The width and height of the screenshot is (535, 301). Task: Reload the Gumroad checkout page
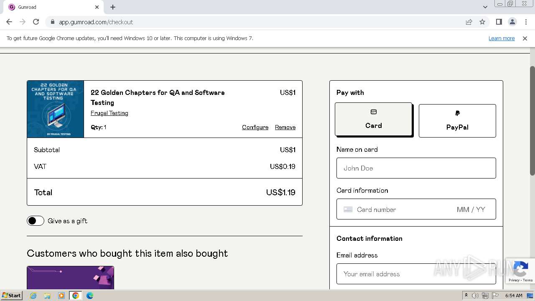tap(36, 22)
